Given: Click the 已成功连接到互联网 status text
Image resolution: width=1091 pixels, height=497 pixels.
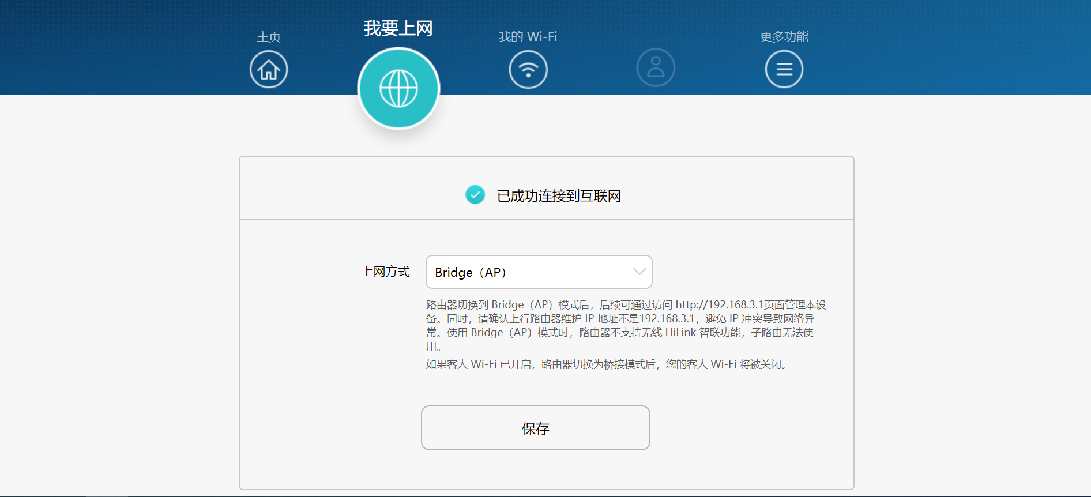Looking at the screenshot, I should pyautogui.click(x=559, y=196).
